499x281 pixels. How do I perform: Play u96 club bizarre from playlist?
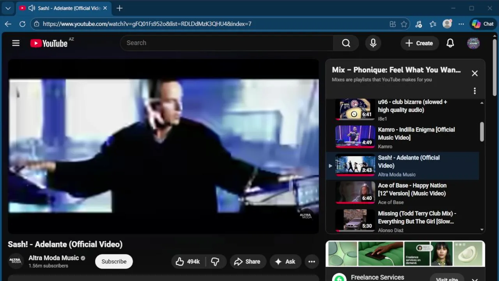[402, 110]
